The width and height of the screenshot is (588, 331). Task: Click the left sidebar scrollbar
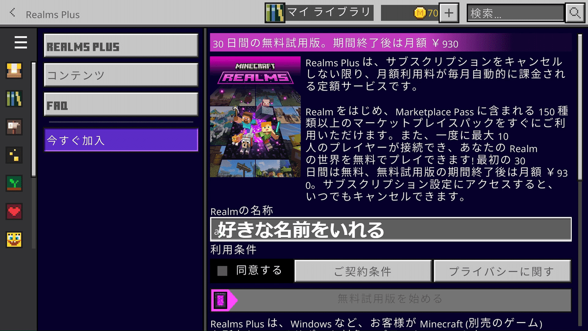33,119
